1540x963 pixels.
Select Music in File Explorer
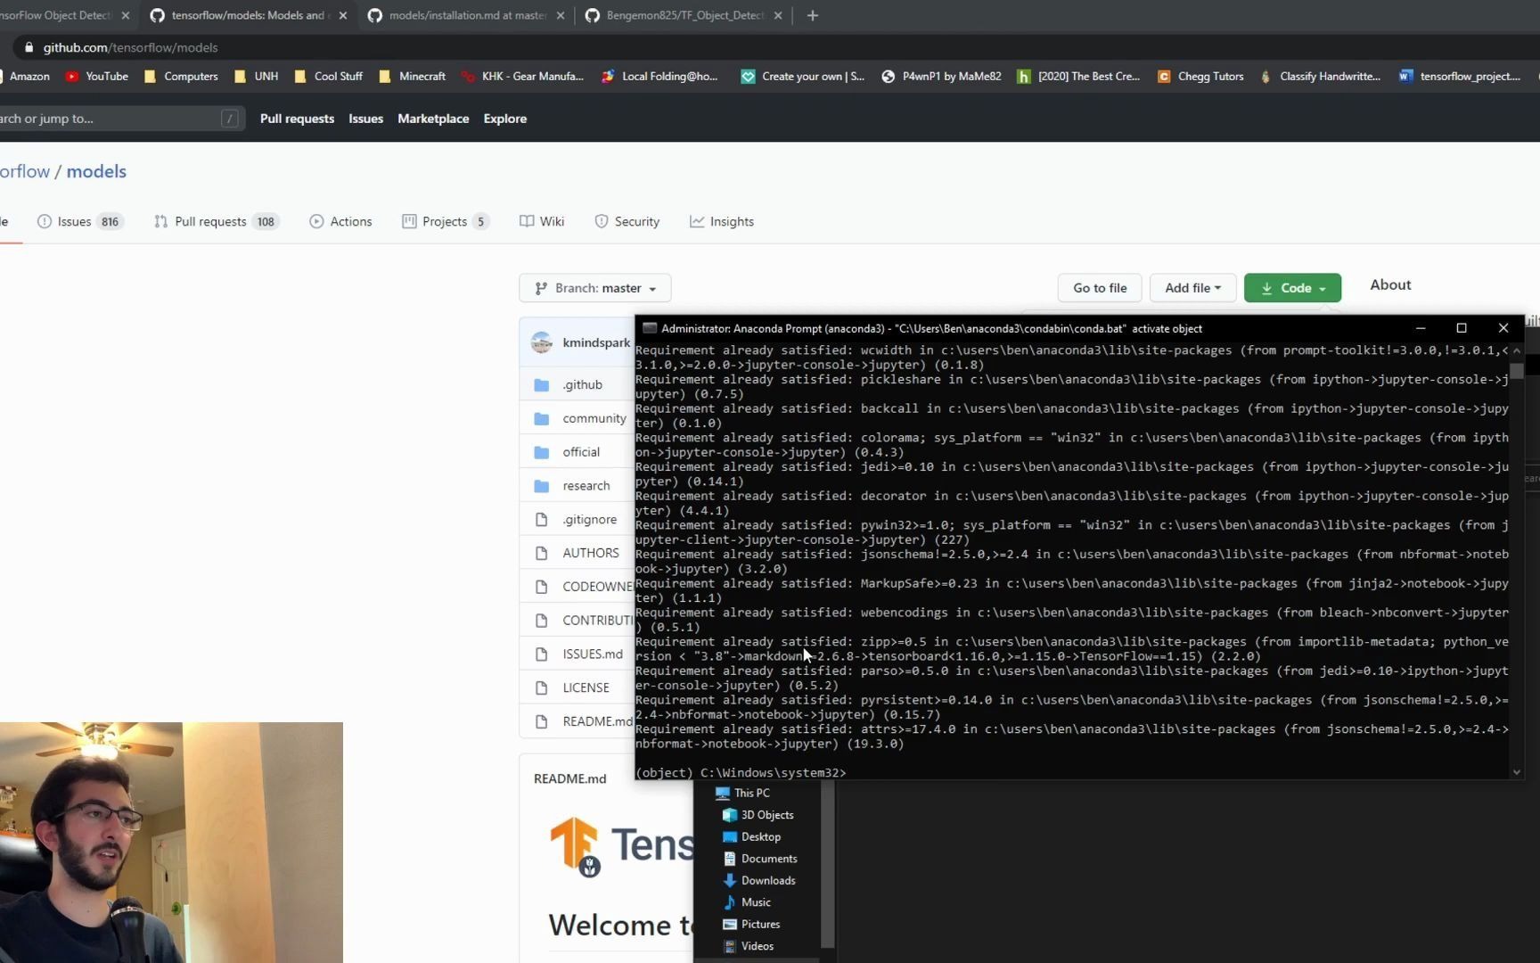747,902
